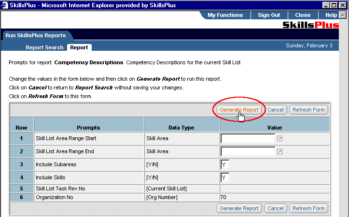The height and width of the screenshot is (217, 349).
Task: Switch to the Report Search tab
Action: [44, 47]
